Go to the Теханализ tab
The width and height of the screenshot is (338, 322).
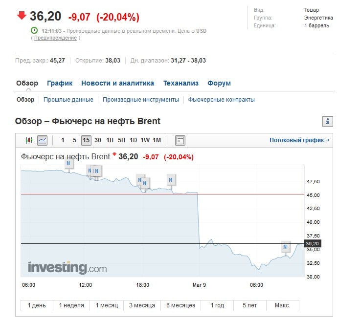click(x=180, y=83)
